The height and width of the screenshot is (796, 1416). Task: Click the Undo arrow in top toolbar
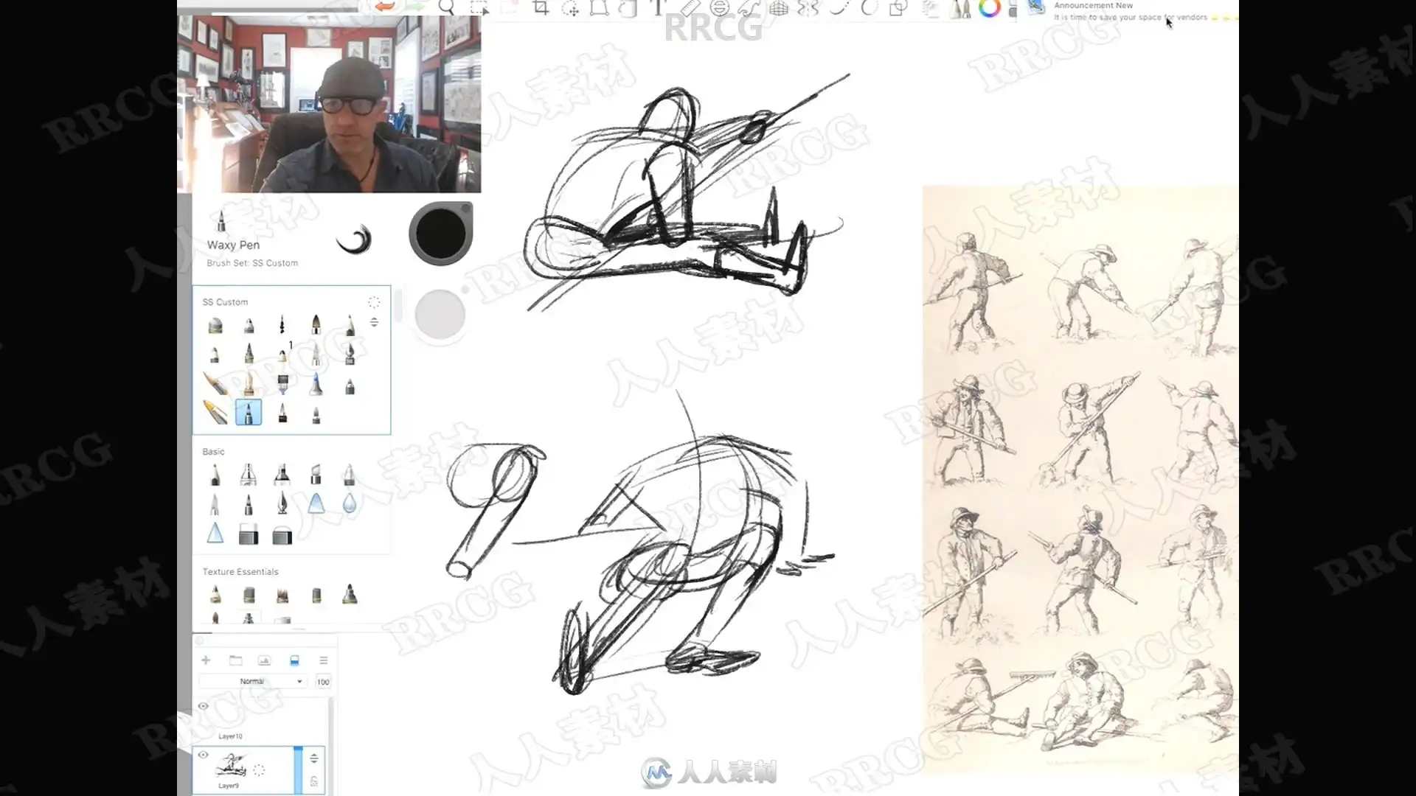(x=384, y=7)
